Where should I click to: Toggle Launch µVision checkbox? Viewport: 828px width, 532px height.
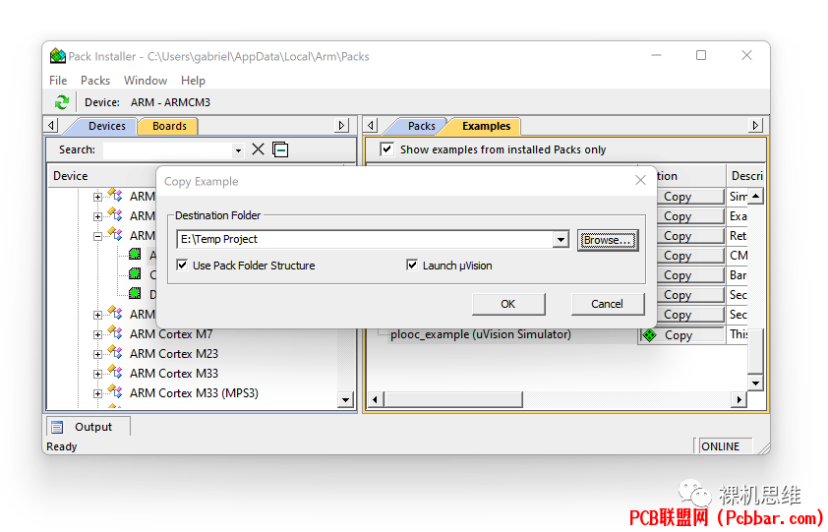coord(412,266)
